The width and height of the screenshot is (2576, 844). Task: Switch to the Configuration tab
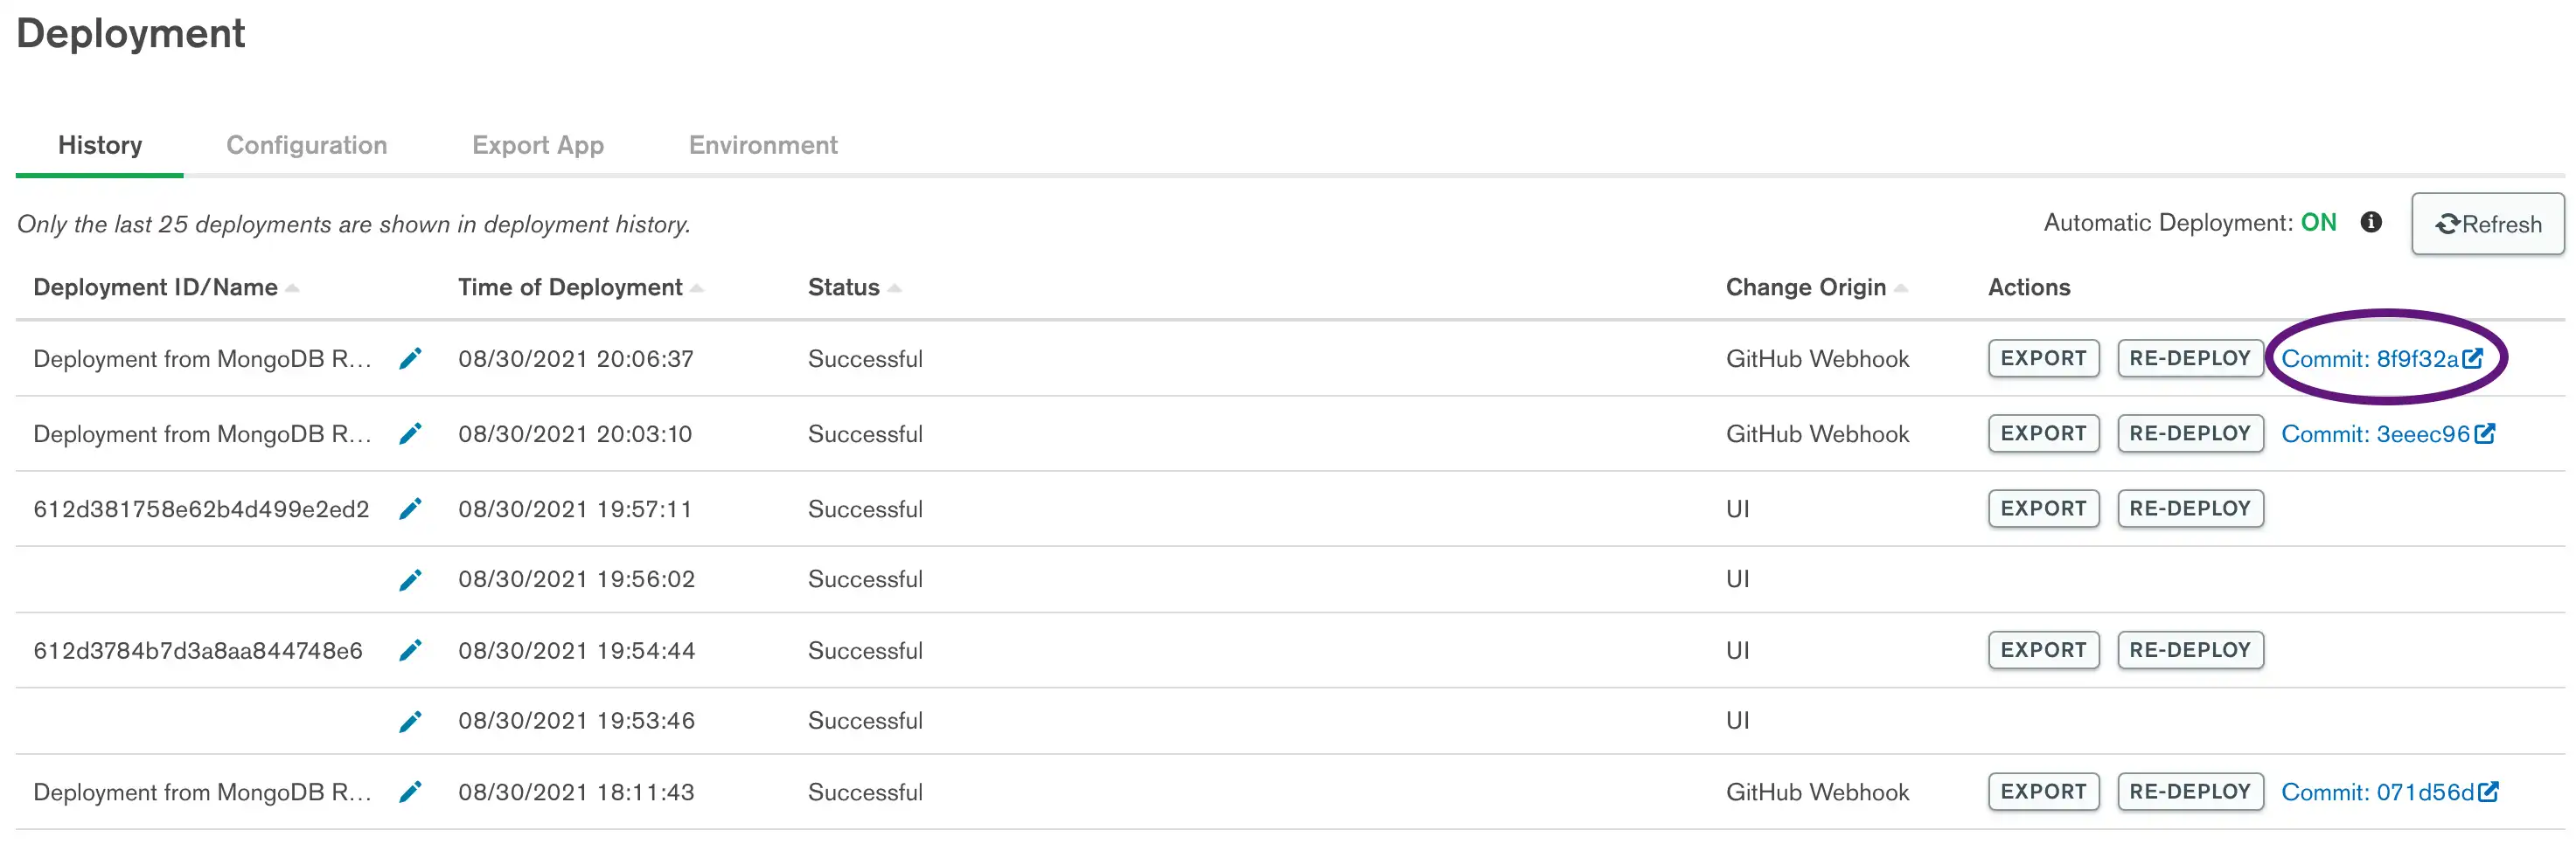(306, 146)
